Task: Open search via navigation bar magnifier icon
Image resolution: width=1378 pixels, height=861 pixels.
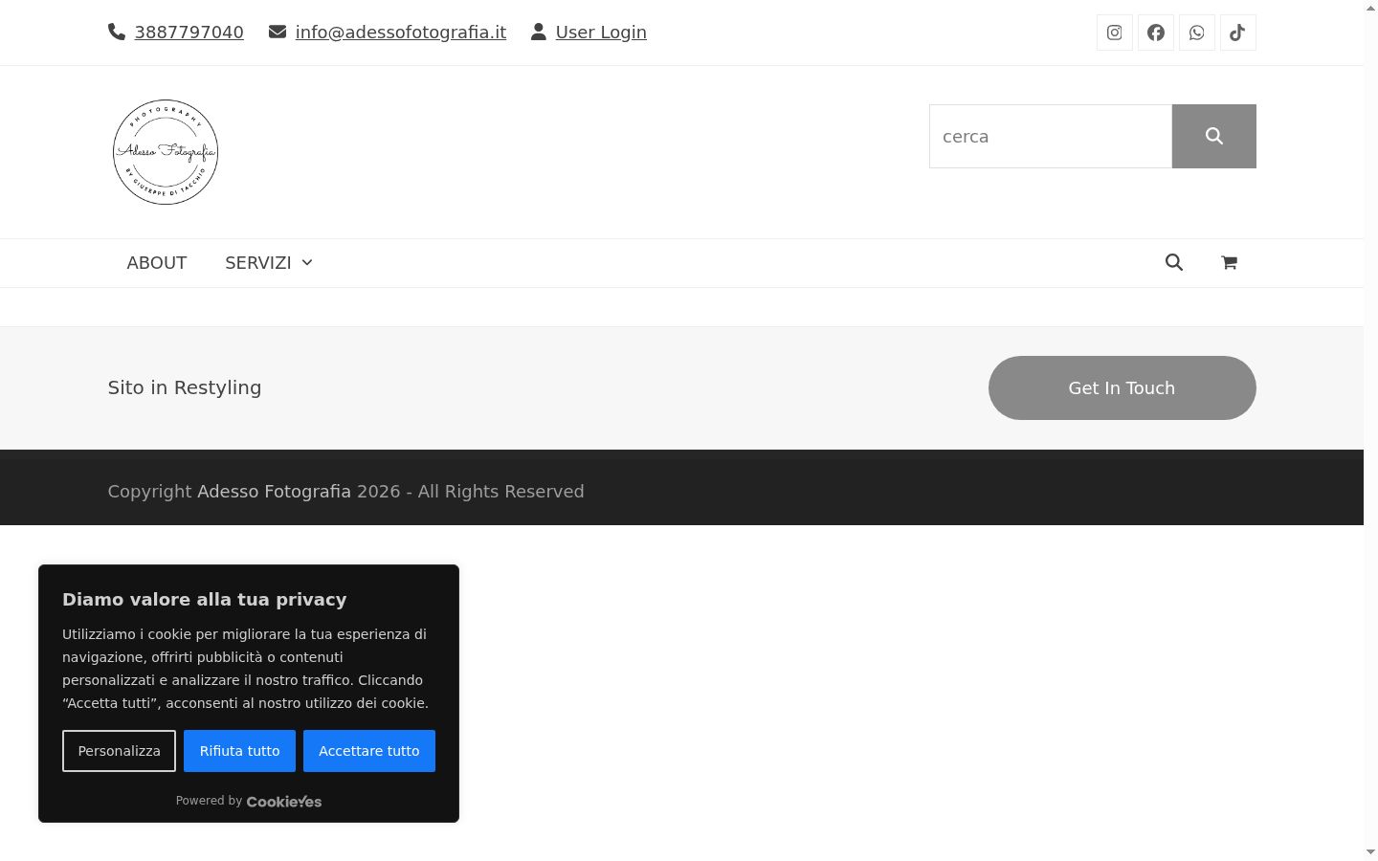Action: coord(1174,262)
